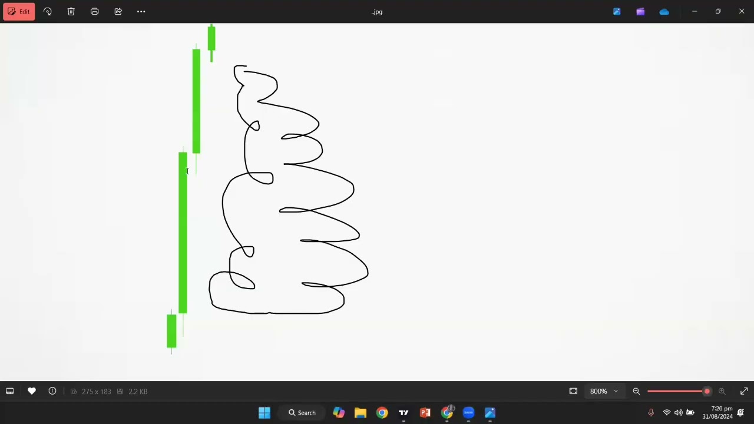
Task: Open File Explorer from the taskbar
Action: pos(361,413)
